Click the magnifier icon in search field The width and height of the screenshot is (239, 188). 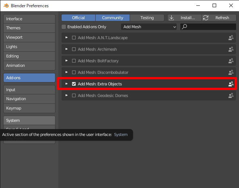point(184,27)
